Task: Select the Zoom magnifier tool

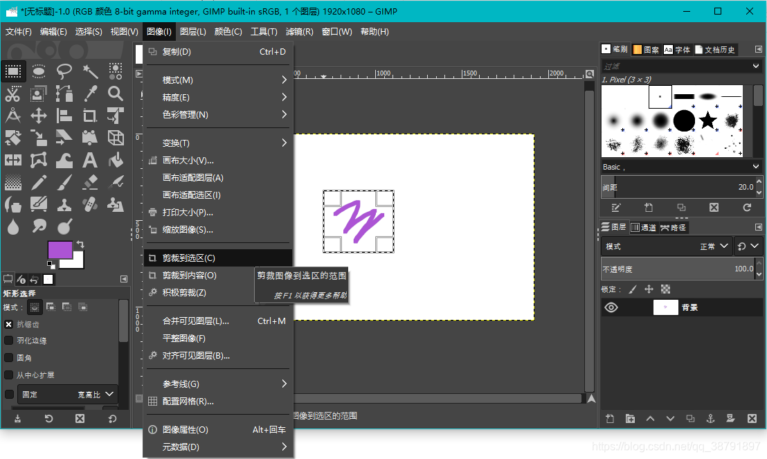Action: pyautogui.click(x=116, y=93)
